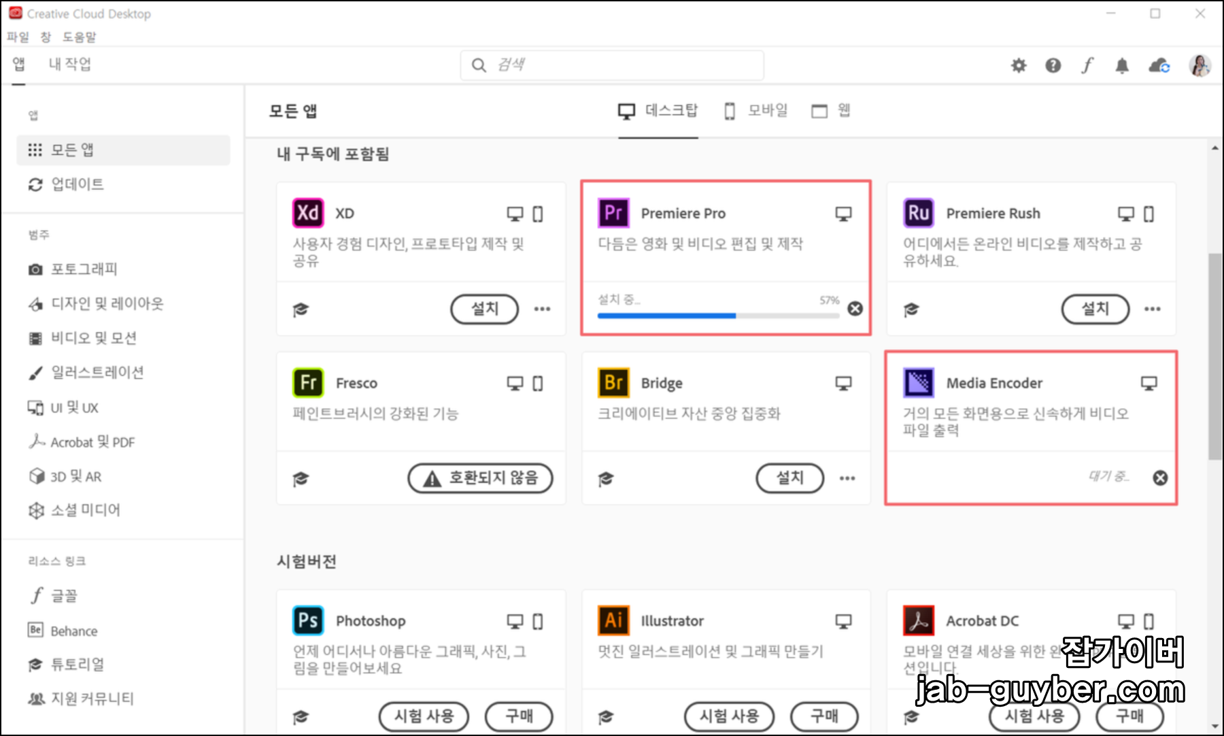
Task: Open Bridge tutorials cap icon
Action: tap(606, 479)
